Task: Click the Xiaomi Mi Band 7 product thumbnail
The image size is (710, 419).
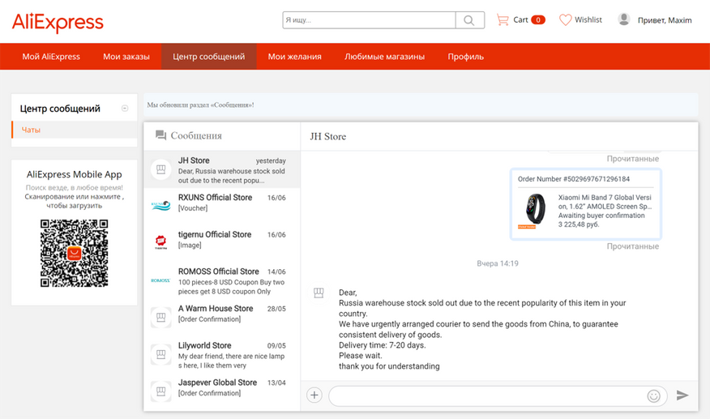Action: coord(535,211)
